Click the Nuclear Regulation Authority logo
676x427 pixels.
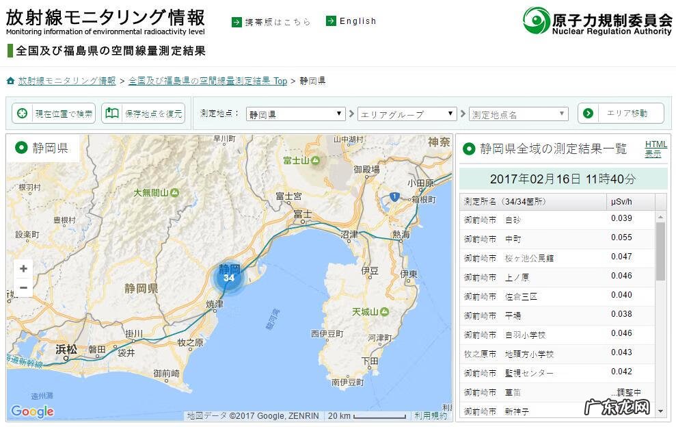597,21
